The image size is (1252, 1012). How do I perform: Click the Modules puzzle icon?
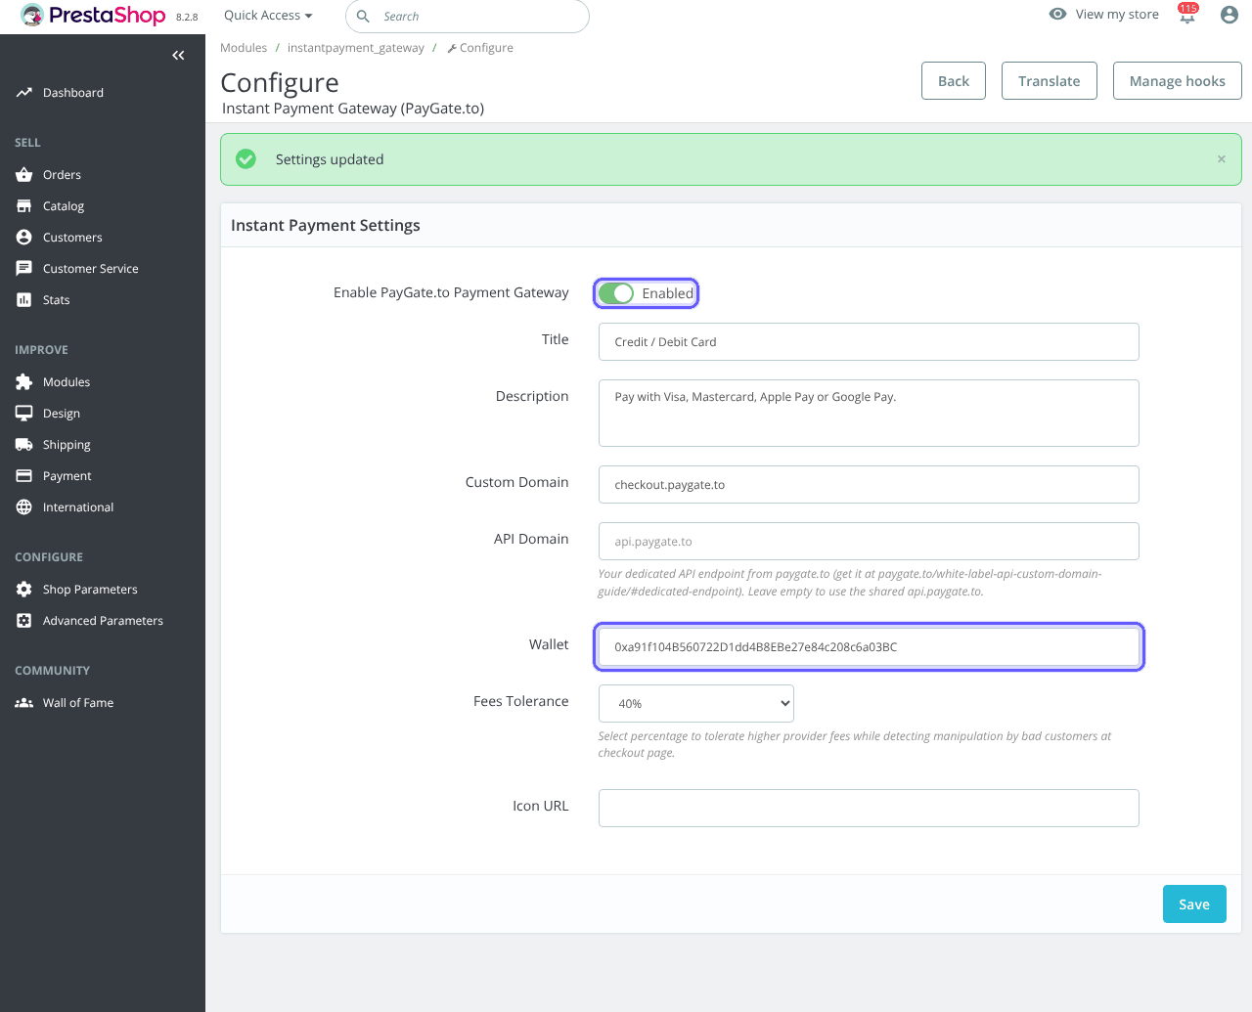point(24,382)
